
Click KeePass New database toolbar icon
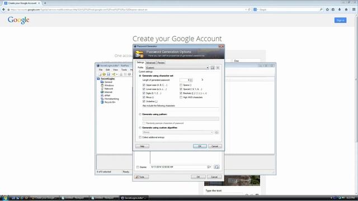pyautogui.click(x=100, y=74)
